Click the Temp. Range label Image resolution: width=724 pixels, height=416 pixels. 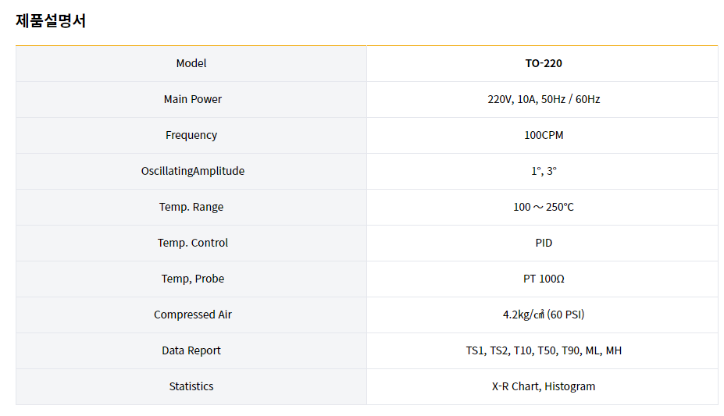click(191, 207)
